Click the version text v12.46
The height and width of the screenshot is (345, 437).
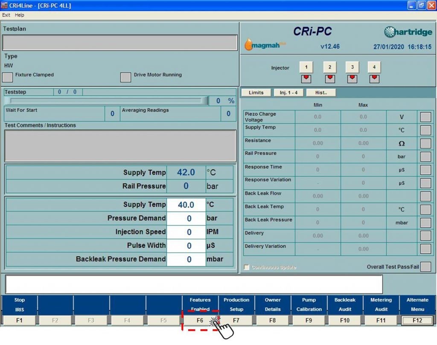coord(330,46)
